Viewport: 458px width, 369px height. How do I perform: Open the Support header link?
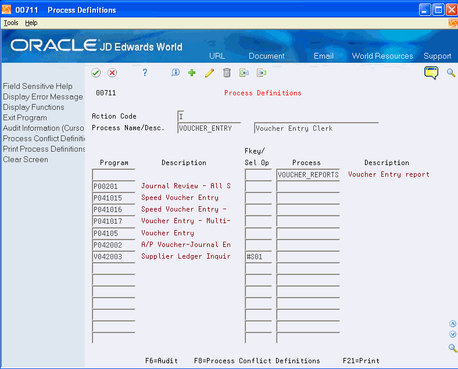[x=437, y=56]
